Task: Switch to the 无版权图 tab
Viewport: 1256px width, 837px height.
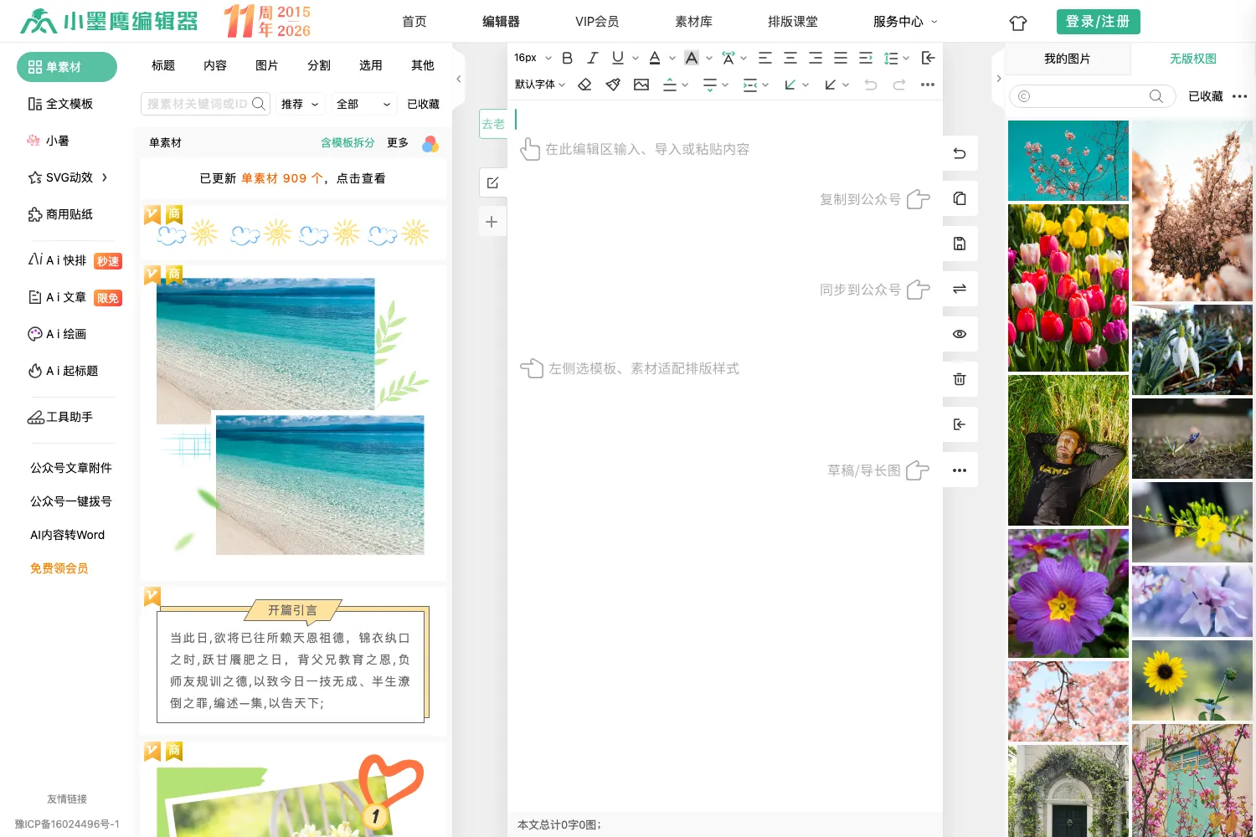Action: [1192, 59]
